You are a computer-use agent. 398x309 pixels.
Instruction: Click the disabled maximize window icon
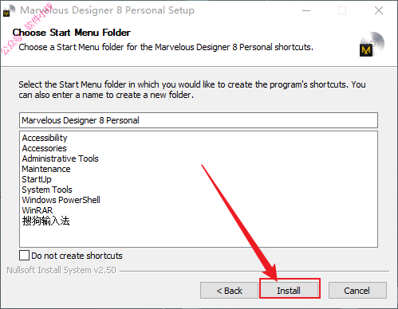click(x=342, y=10)
